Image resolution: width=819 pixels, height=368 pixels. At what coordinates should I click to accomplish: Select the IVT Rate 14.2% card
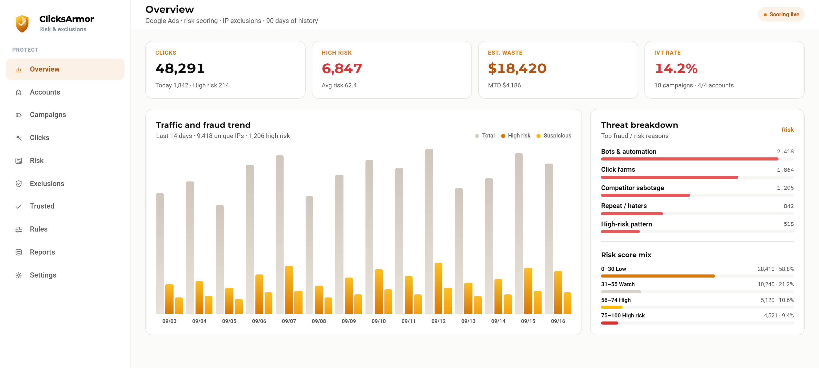pyautogui.click(x=724, y=70)
